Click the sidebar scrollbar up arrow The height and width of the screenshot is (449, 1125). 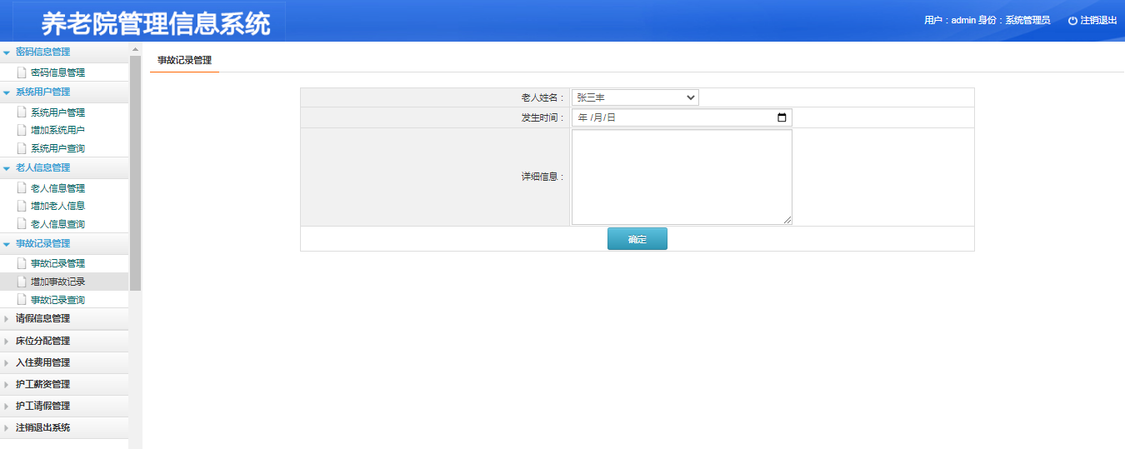[135, 49]
